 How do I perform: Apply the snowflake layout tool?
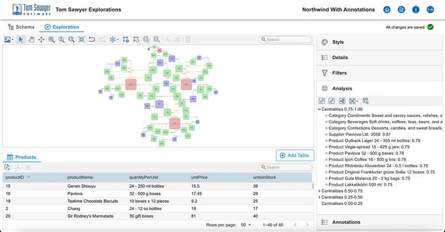coord(113,39)
